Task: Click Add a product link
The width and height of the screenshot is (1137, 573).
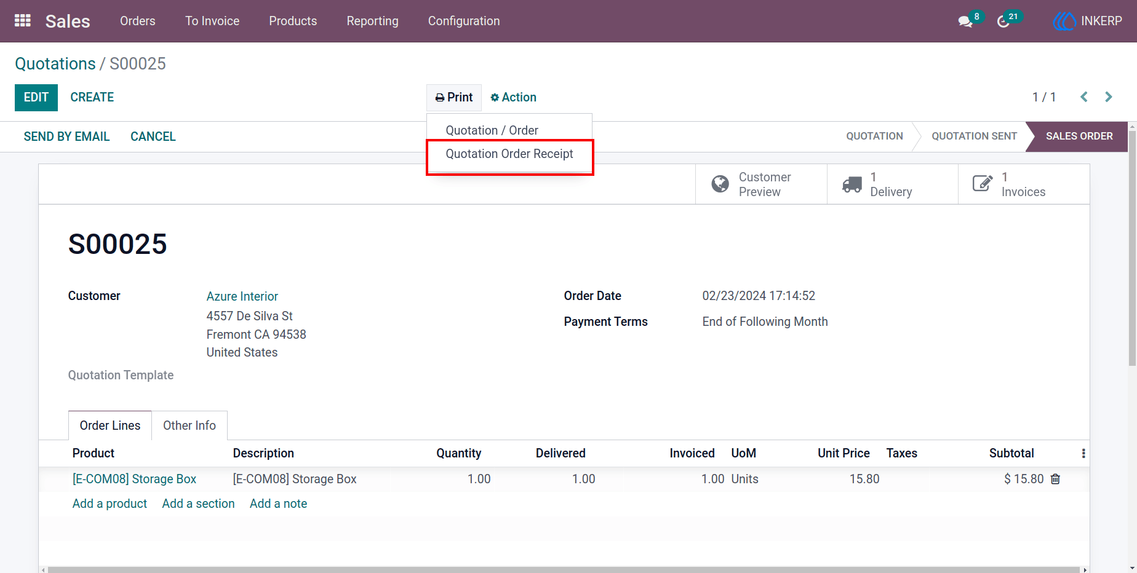Action: click(x=110, y=504)
